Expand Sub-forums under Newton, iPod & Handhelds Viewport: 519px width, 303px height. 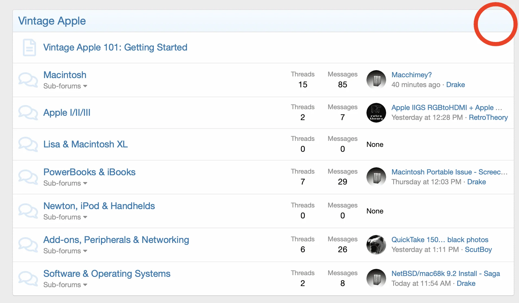coord(65,217)
